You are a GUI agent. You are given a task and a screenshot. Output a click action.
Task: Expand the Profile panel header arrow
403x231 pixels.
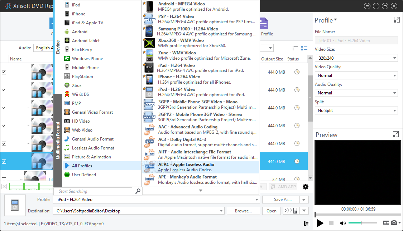coord(335,20)
